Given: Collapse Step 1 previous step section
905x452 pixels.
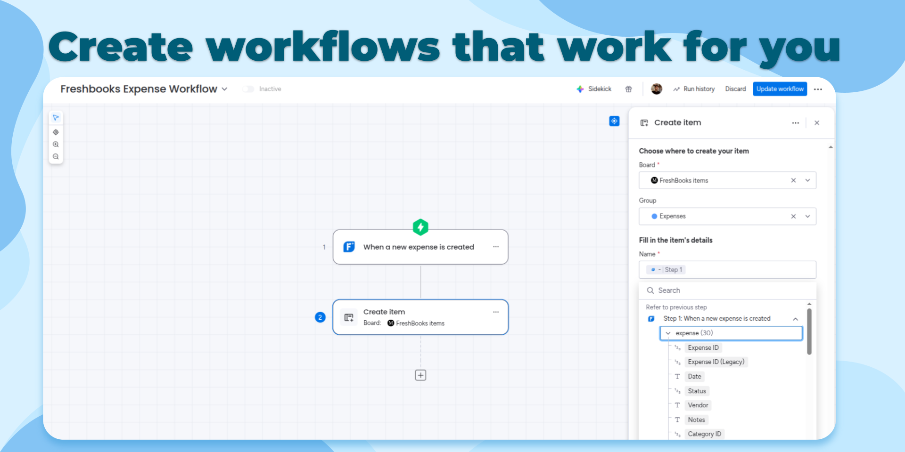Looking at the screenshot, I should tap(796, 319).
